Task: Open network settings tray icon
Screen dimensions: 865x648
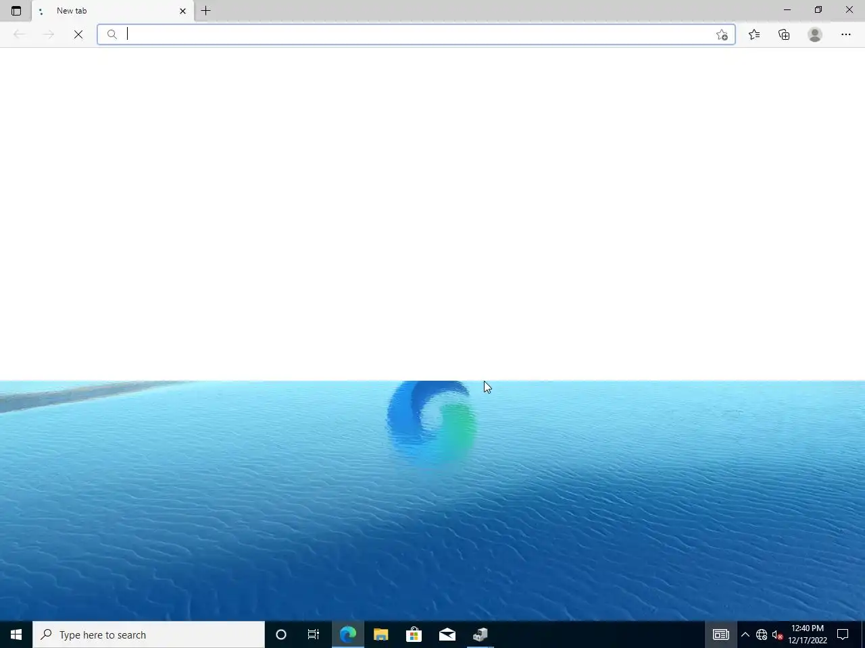Action: 762,634
